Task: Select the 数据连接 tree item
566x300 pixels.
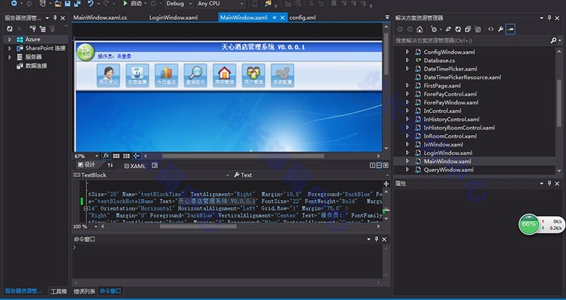Action: point(36,66)
